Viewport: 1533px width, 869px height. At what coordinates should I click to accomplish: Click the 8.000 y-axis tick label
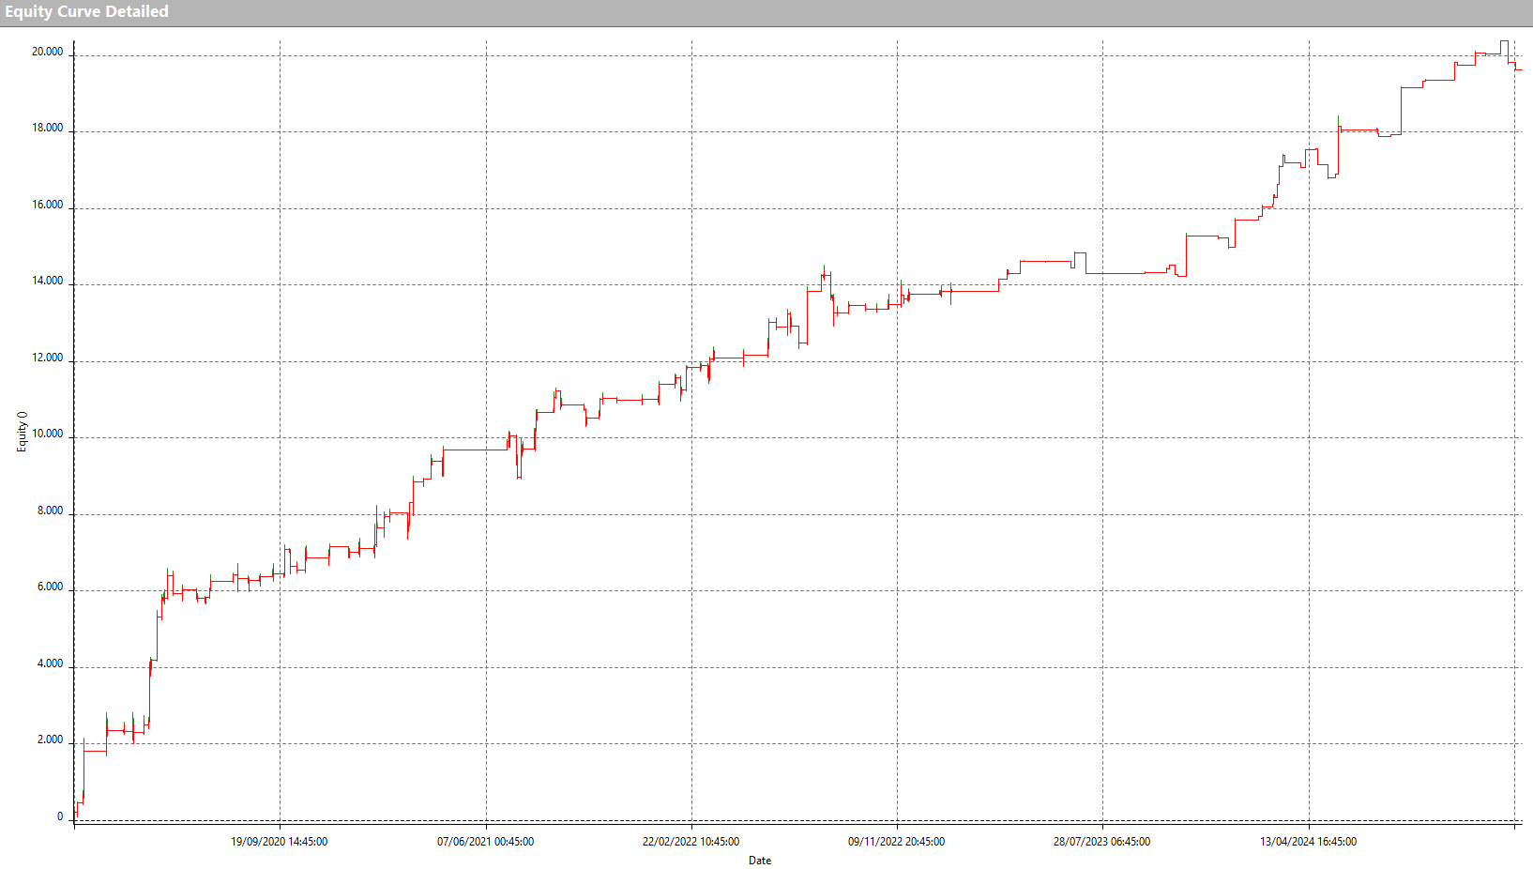pos(51,511)
